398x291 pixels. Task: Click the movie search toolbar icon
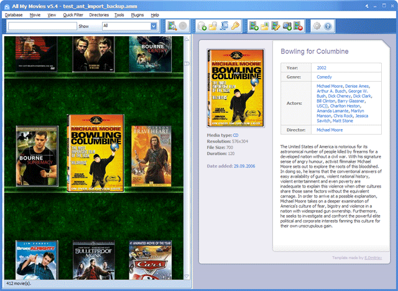click(x=172, y=26)
